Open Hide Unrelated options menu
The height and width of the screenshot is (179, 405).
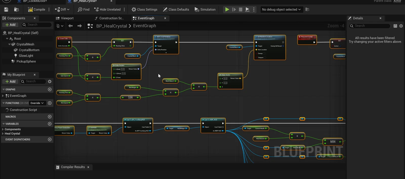[x=124, y=10]
